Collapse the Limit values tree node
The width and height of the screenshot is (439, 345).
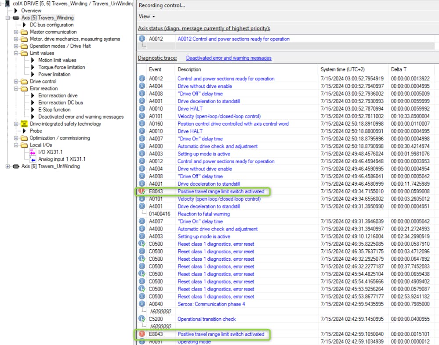[16, 53]
